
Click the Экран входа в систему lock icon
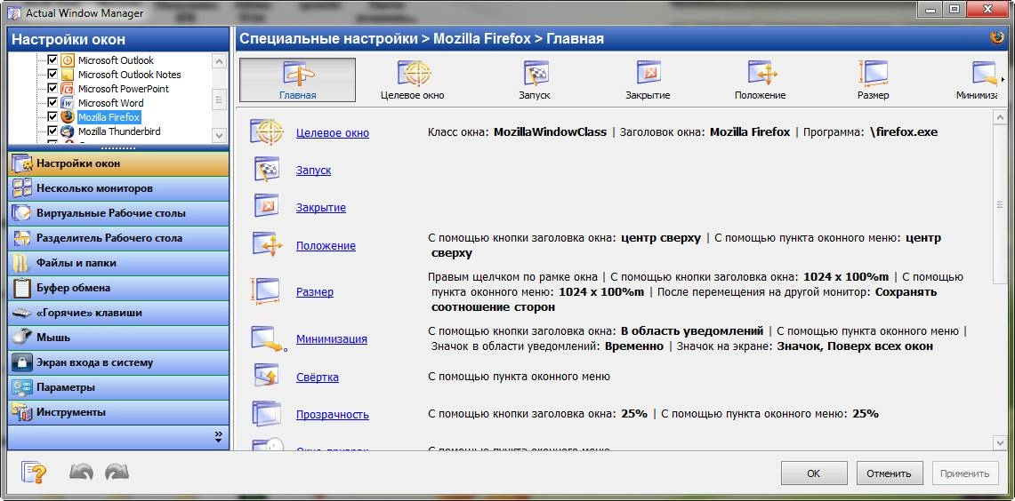tap(22, 362)
